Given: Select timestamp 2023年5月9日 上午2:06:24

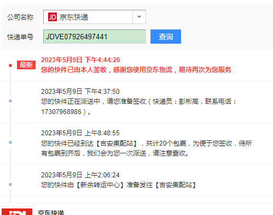Looking at the screenshot, I should 80,175.
